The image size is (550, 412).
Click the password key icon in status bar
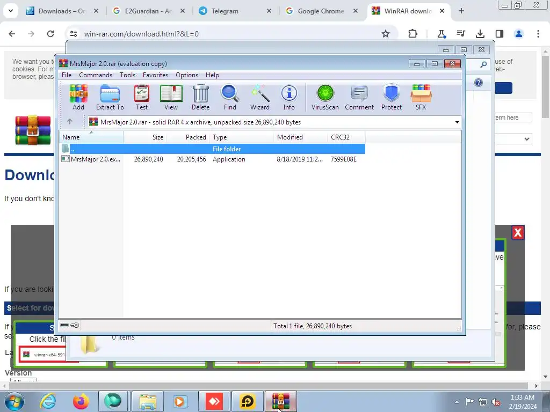coord(75,325)
